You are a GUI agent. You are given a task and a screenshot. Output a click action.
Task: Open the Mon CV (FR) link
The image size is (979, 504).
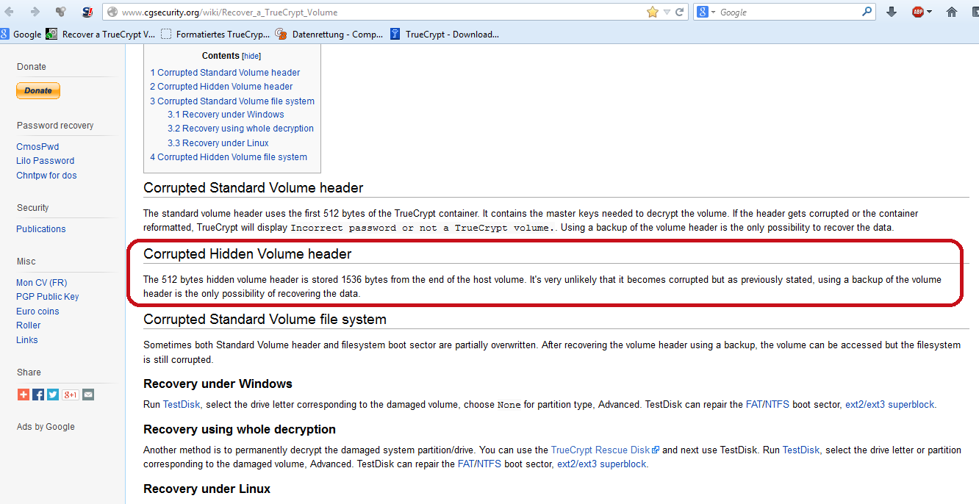(x=42, y=283)
